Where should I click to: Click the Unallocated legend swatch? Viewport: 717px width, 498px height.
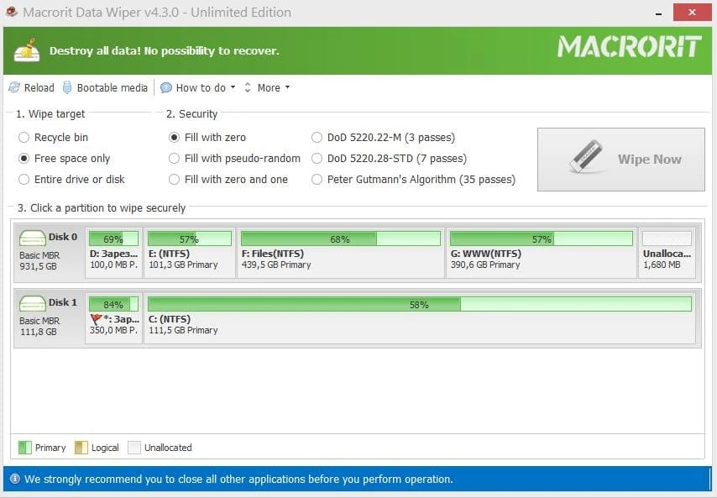134,448
